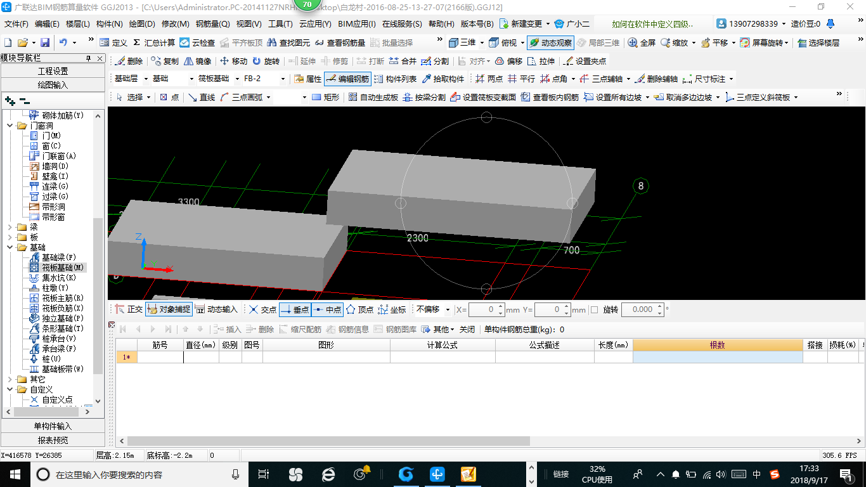The width and height of the screenshot is (866, 487).
Task: Collapse the 基础 tree node
Action: (10, 247)
